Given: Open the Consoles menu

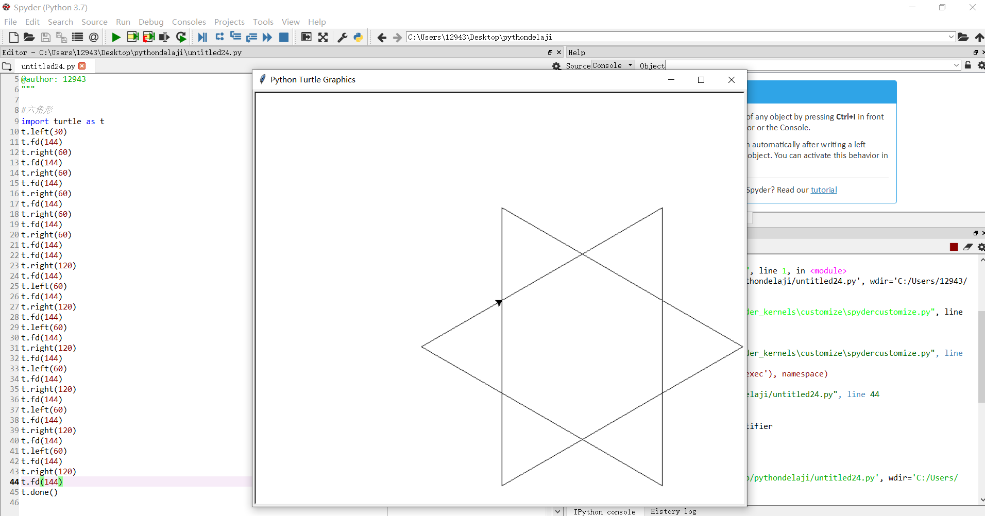Looking at the screenshot, I should [x=189, y=22].
